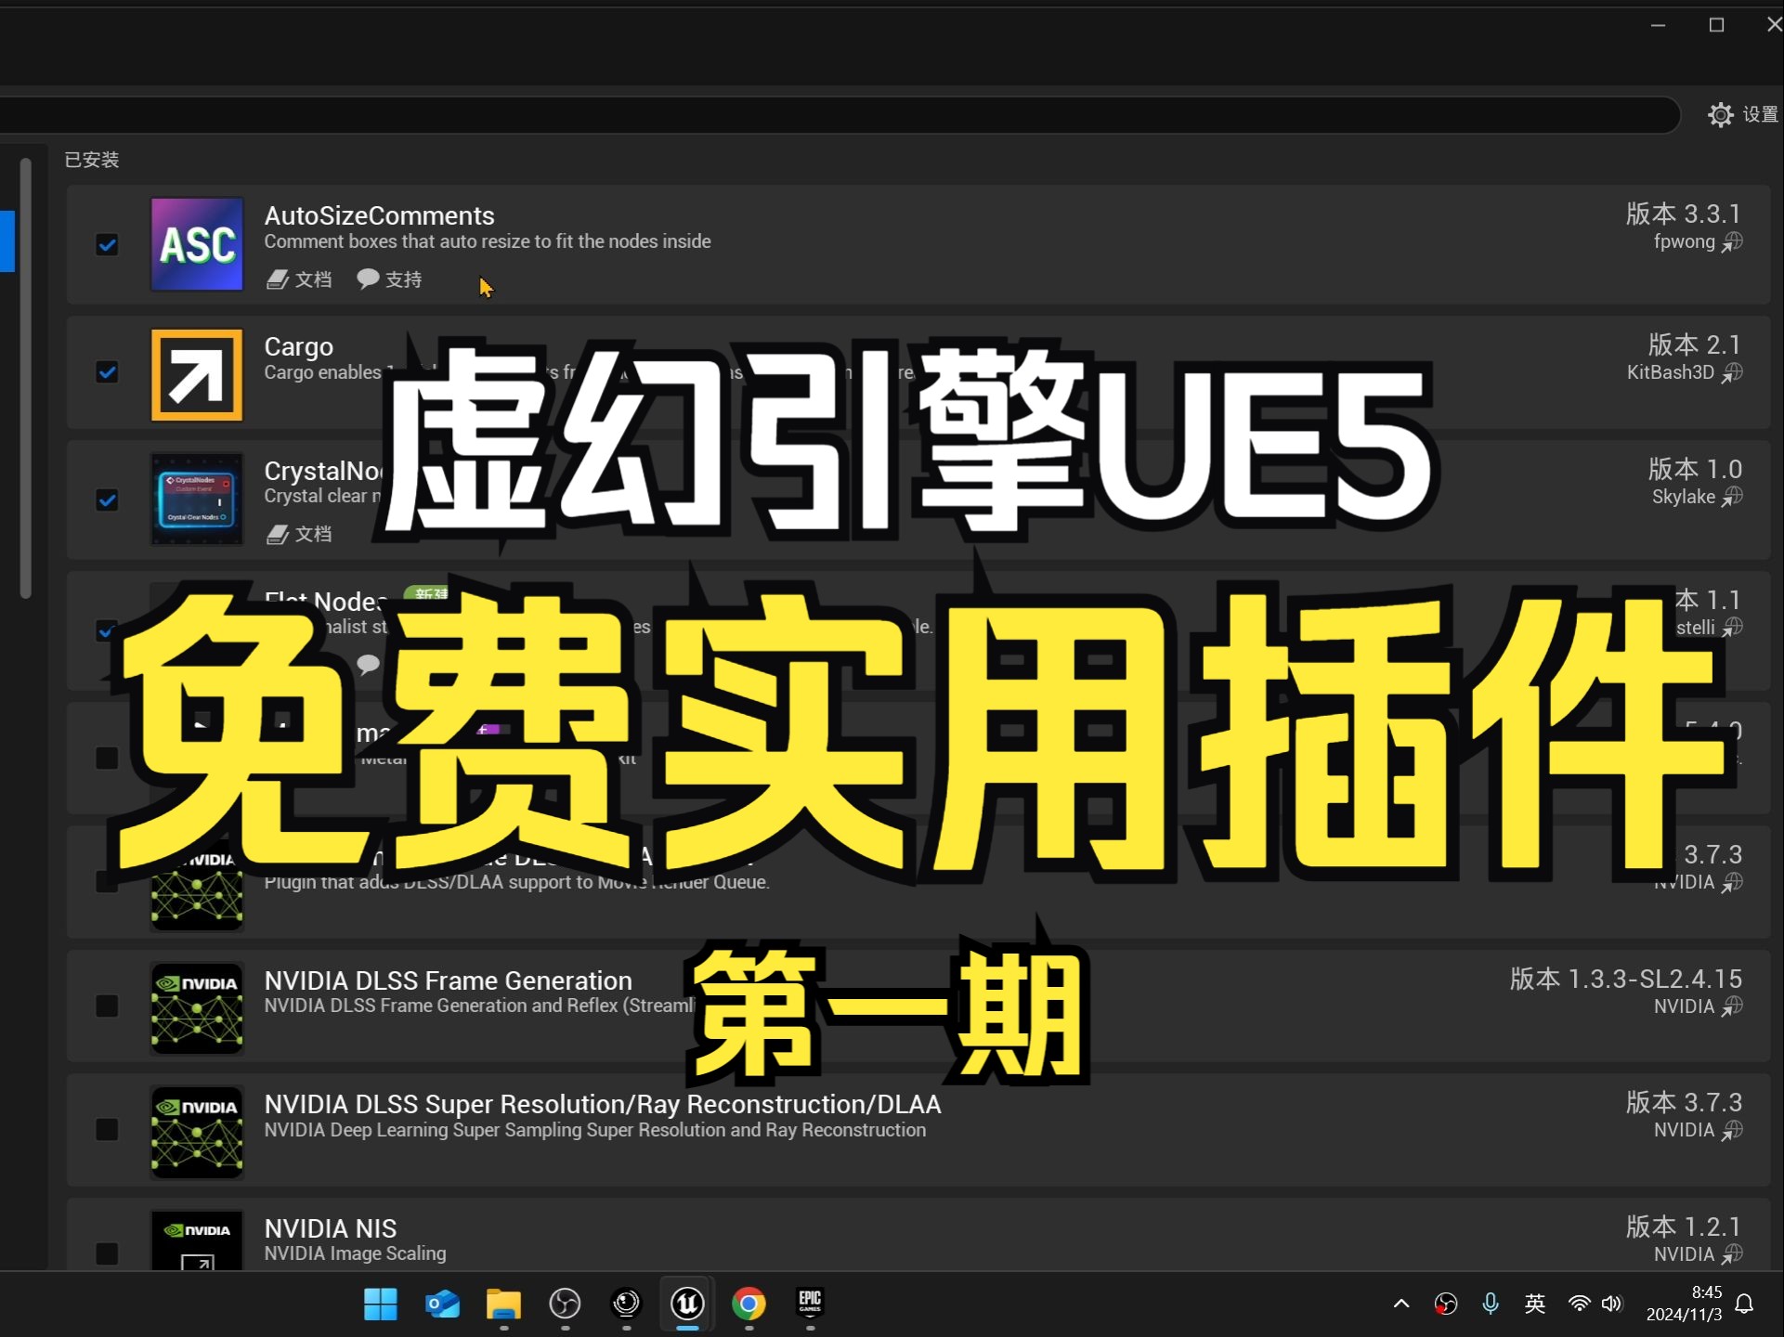The height and width of the screenshot is (1337, 1784).
Task: Click the update icon beside Cargo version 2.1
Action: (x=1733, y=371)
